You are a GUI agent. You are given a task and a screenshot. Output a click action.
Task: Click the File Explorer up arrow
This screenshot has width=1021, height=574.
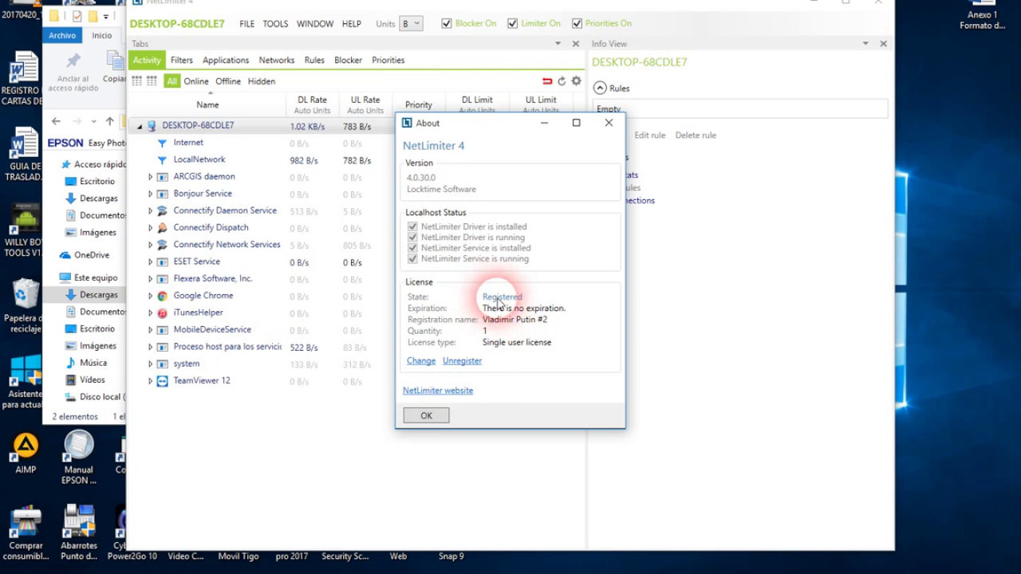109,121
